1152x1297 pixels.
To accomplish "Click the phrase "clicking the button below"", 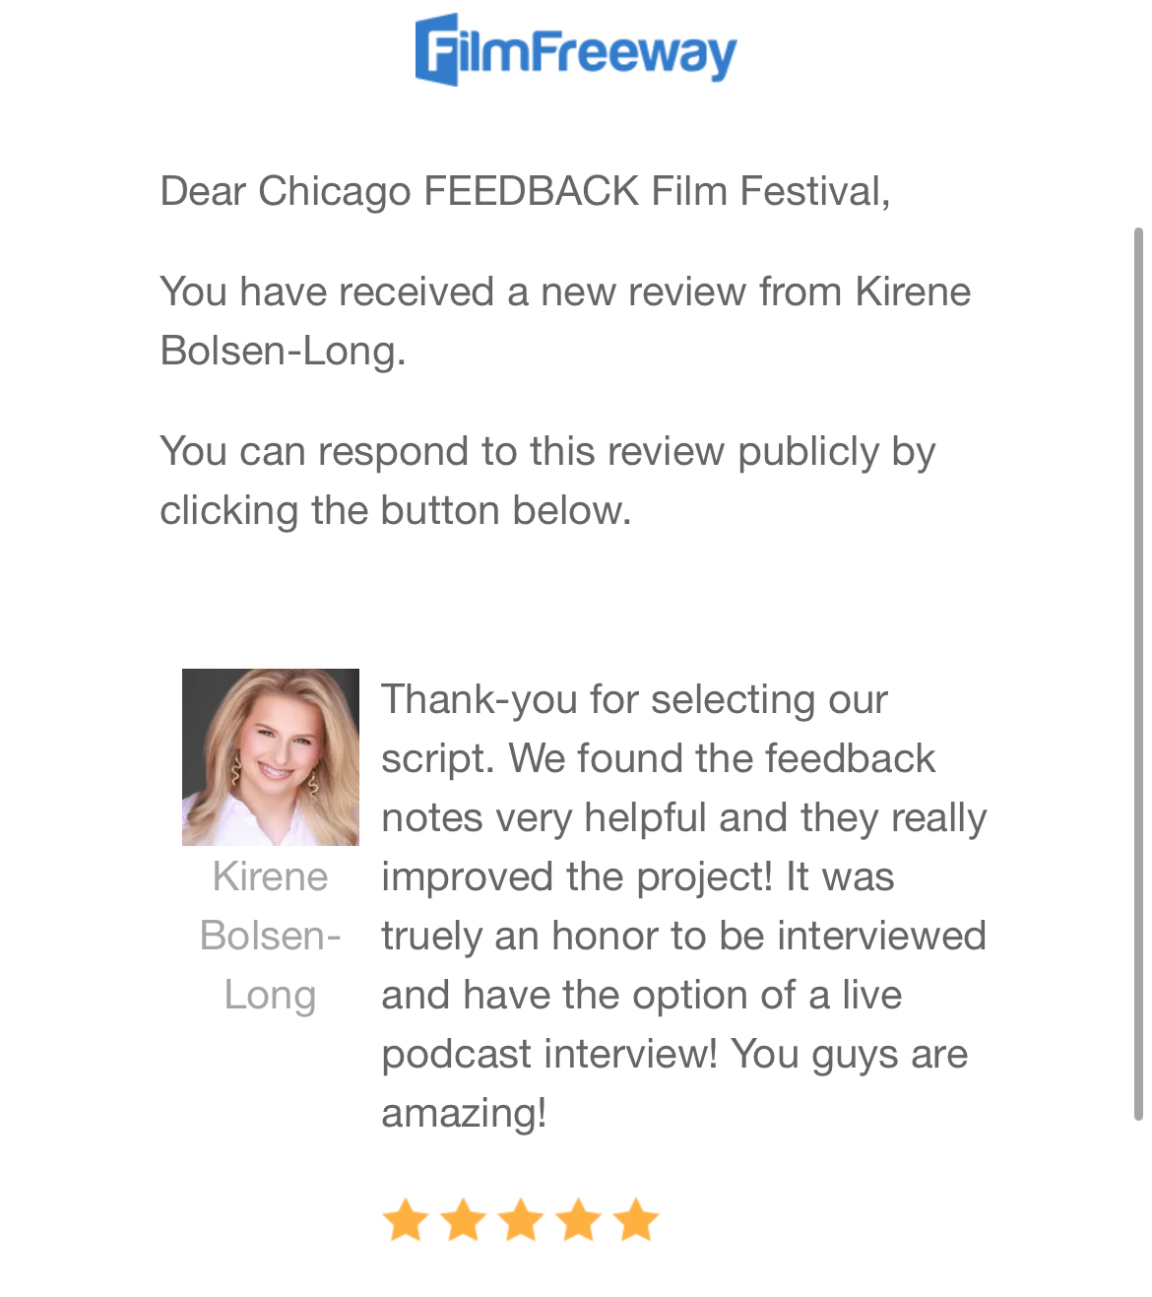I will [x=394, y=511].
